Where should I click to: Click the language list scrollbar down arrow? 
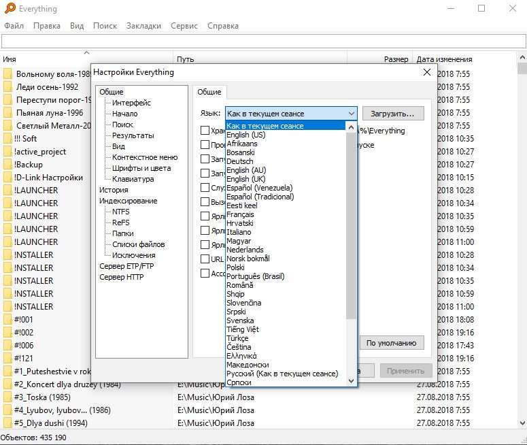coord(352,381)
